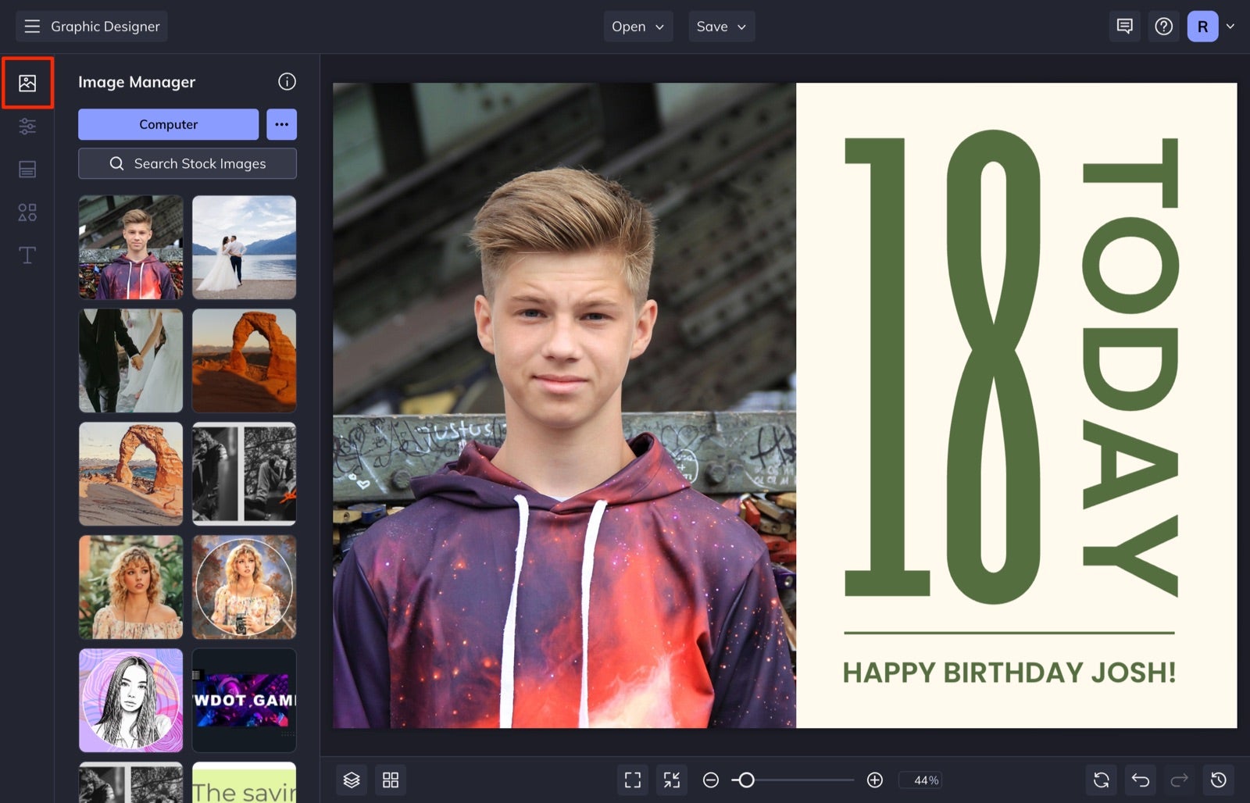
Task: Click the zoom slider handle
Action: 746,780
